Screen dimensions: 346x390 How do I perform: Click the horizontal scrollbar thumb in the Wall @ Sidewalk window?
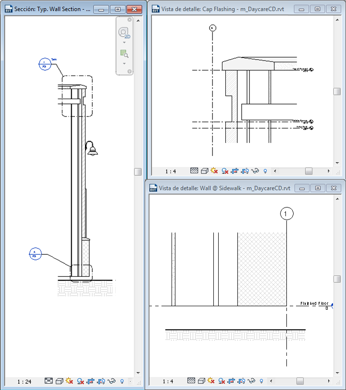click(300, 381)
